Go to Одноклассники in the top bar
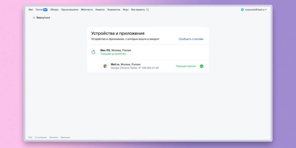Image resolution: width=296 pixels, height=148 pixels. click(x=70, y=10)
